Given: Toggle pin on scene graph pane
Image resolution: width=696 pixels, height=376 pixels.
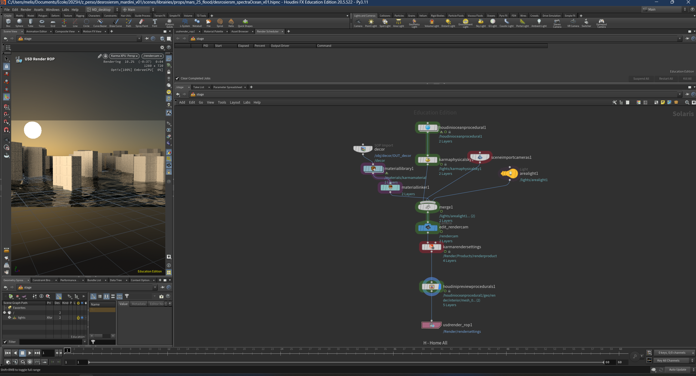Looking at the screenshot, I should click(x=162, y=287).
